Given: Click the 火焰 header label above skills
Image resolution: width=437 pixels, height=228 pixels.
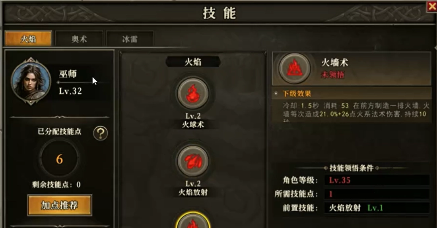Looking at the screenshot, I should (x=193, y=62).
